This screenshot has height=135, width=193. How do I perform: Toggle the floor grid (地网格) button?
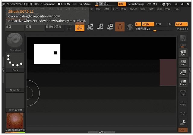183,103
